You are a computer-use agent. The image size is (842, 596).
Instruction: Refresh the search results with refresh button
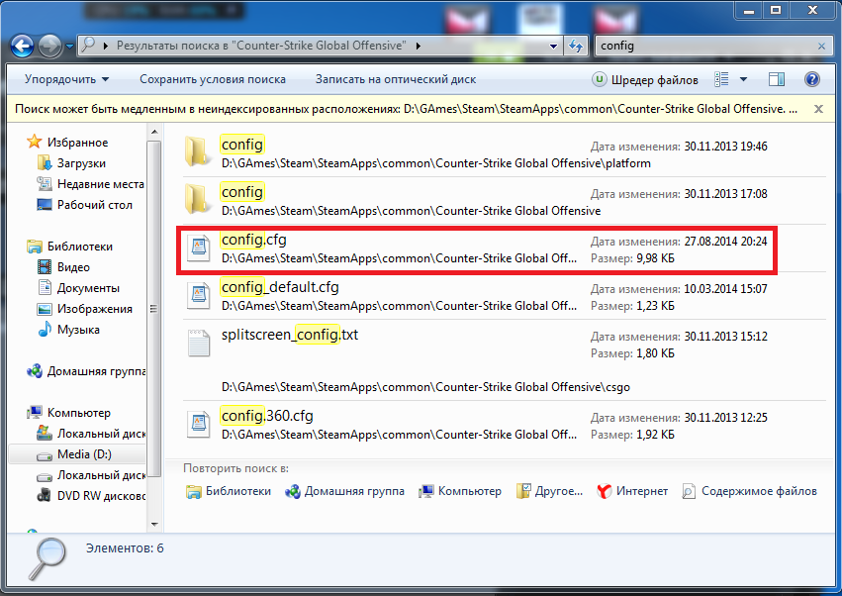pos(575,47)
